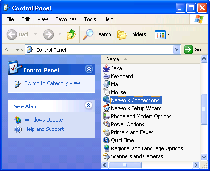Click the green Go arrow button
This screenshot has height=171, width=210.
188,49
